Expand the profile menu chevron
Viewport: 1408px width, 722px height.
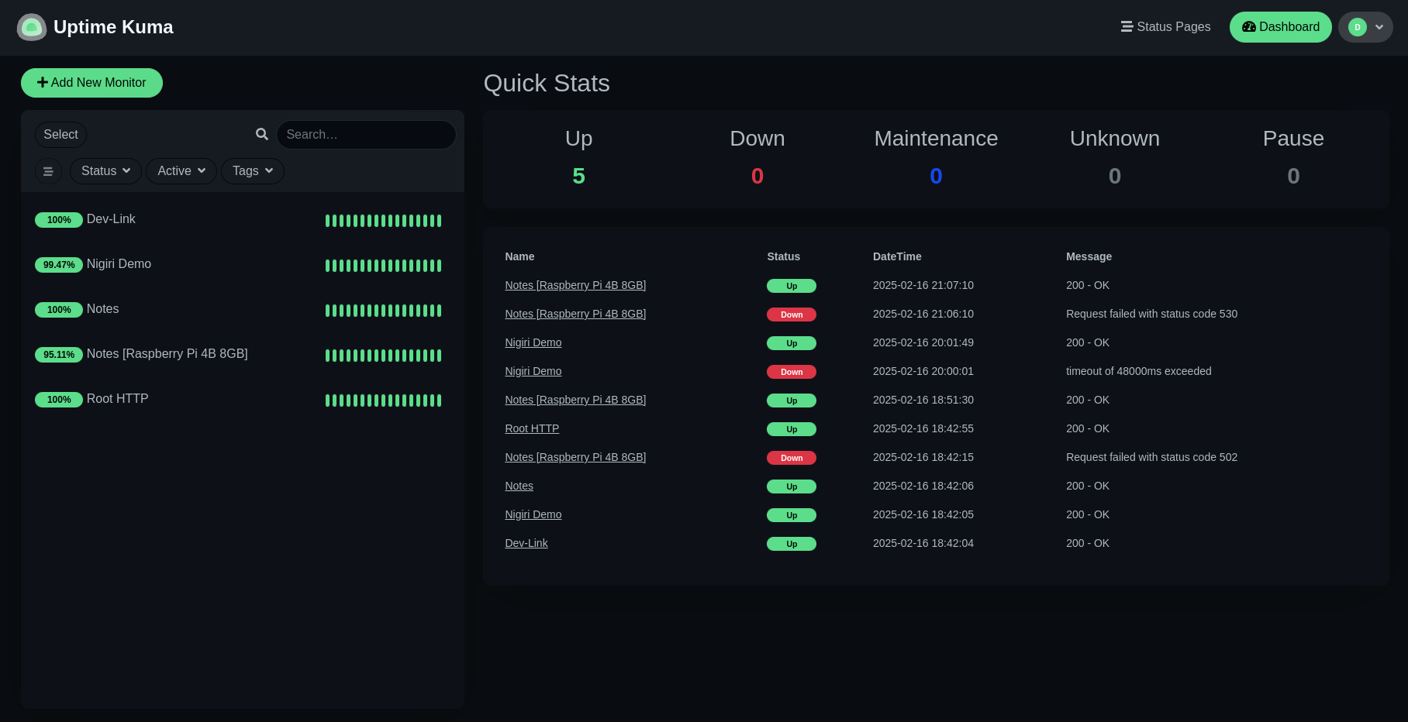pos(1379,27)
